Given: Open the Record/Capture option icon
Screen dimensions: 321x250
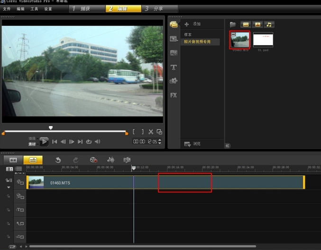Looking at the screenshot, I should coord(93,160).
